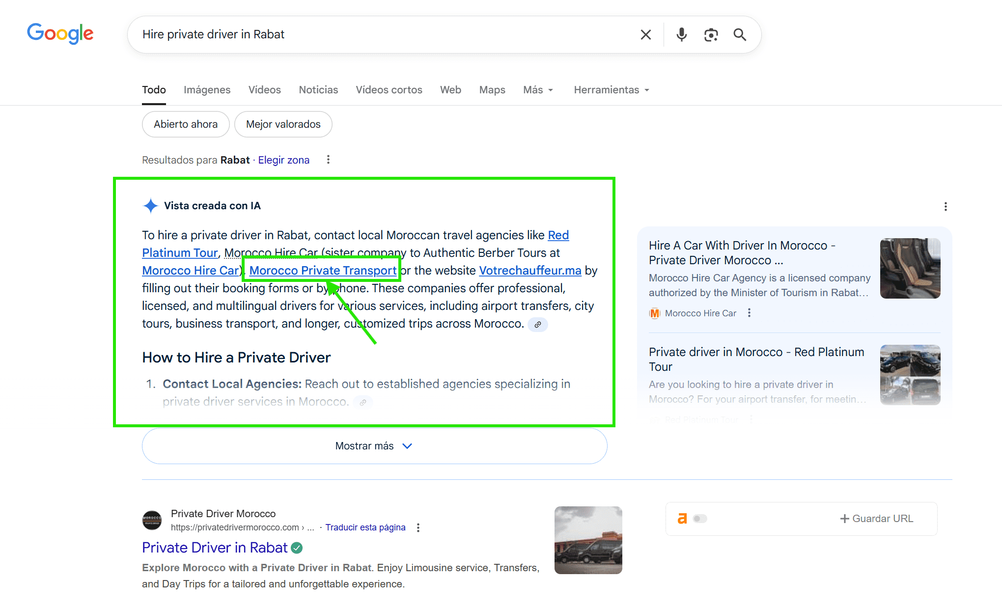1002x609 pixels.
Task: Open three-dot menu next to Elegir zona
Action: [x=328, y=160]
